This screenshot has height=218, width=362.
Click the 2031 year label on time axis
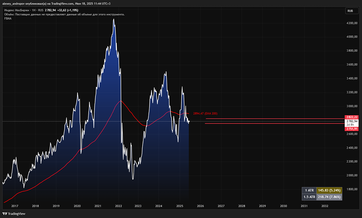(304, 206)
